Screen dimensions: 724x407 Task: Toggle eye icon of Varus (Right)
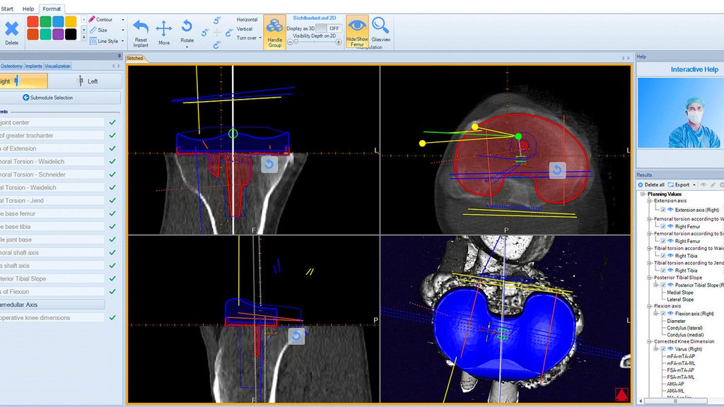point(670,349)
